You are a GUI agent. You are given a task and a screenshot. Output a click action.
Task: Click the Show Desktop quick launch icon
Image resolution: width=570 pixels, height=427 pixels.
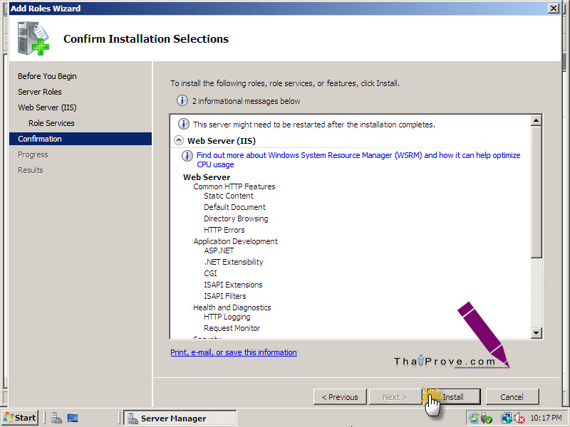click(x=73, y=418)
